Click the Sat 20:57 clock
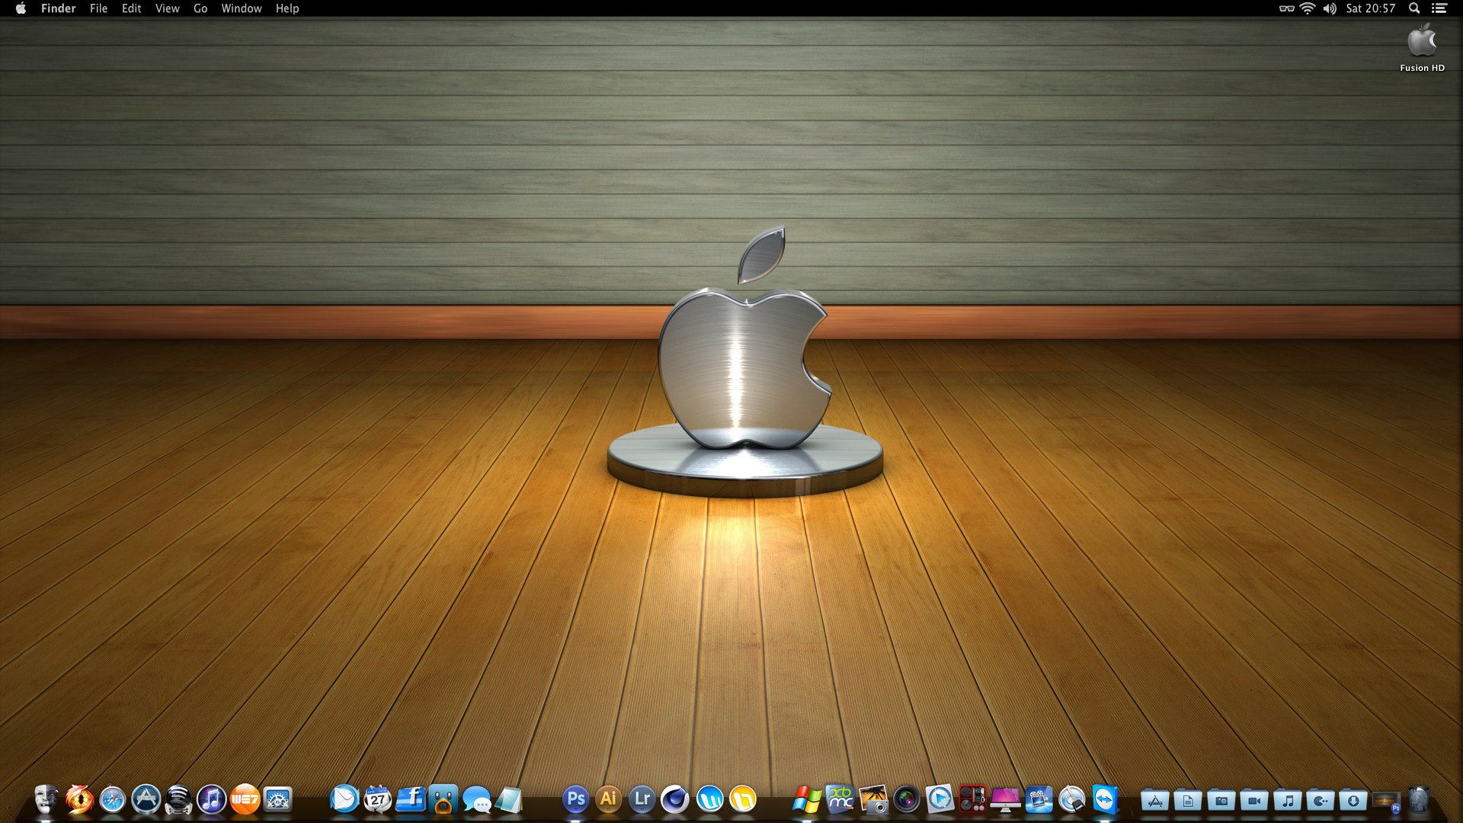 (1371, 8)
